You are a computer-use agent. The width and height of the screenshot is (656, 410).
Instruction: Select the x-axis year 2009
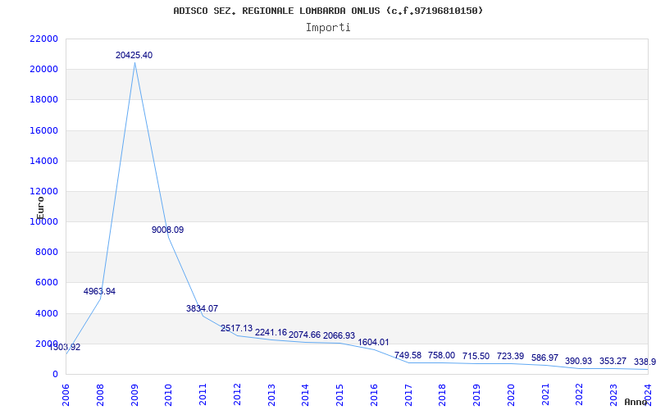(x=134, y=394)
